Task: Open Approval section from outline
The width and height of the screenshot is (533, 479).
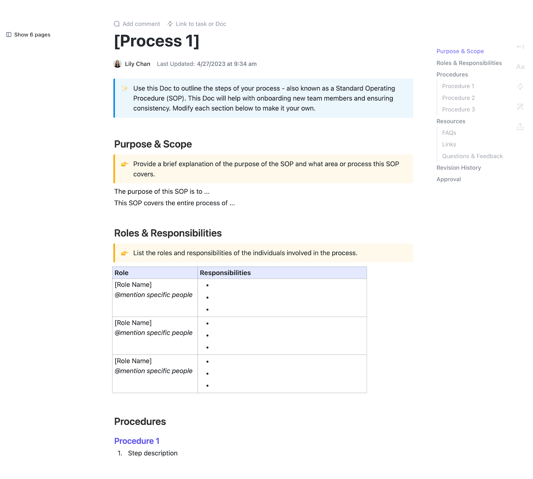Action: click(x=449, y=179)
